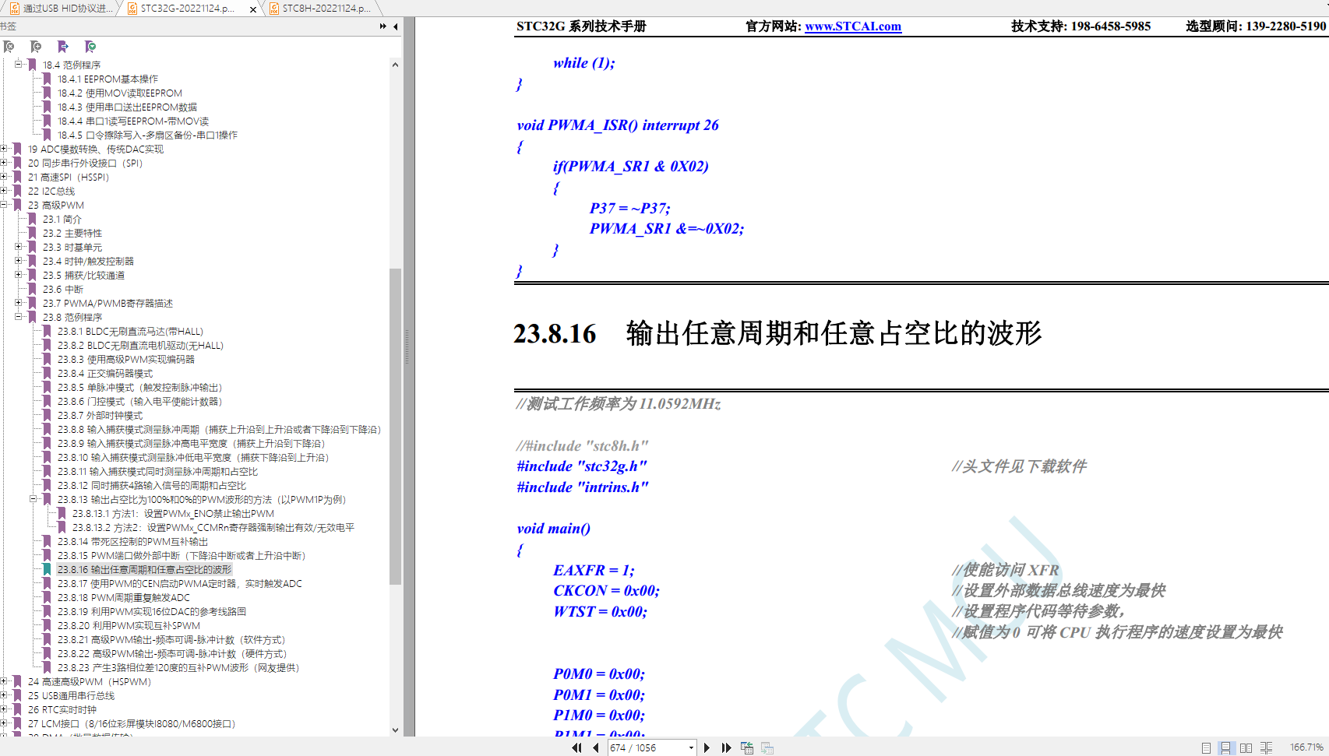Switch to two-page facing view
The height and width of the screenshot is (756, 1329).
[1246, 747]
